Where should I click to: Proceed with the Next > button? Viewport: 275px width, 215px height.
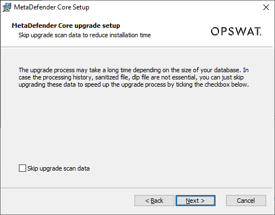click(196, 201)
